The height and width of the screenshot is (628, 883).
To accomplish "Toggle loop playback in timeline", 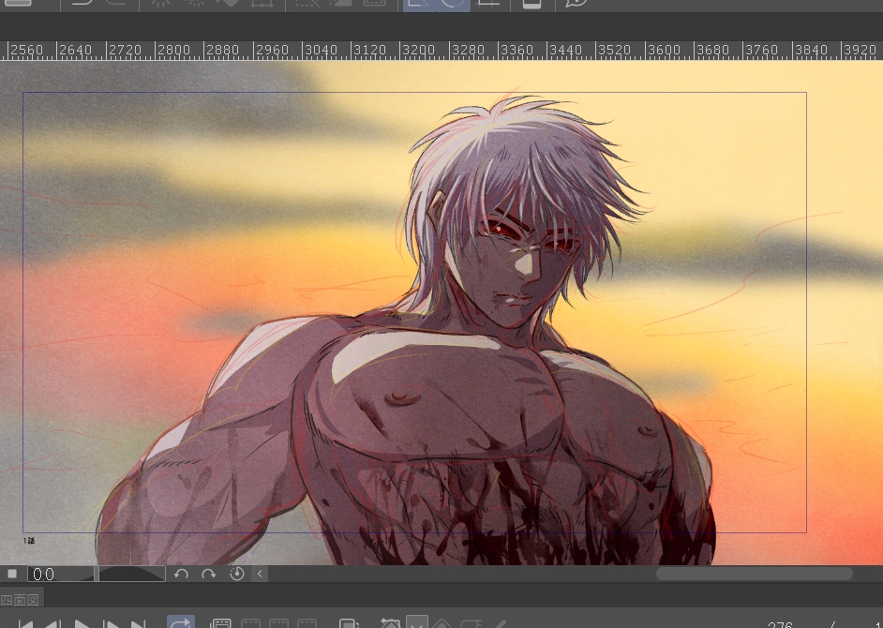I will (180, 623).
